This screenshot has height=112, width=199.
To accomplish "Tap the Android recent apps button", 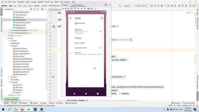I will tap(98, 94).
